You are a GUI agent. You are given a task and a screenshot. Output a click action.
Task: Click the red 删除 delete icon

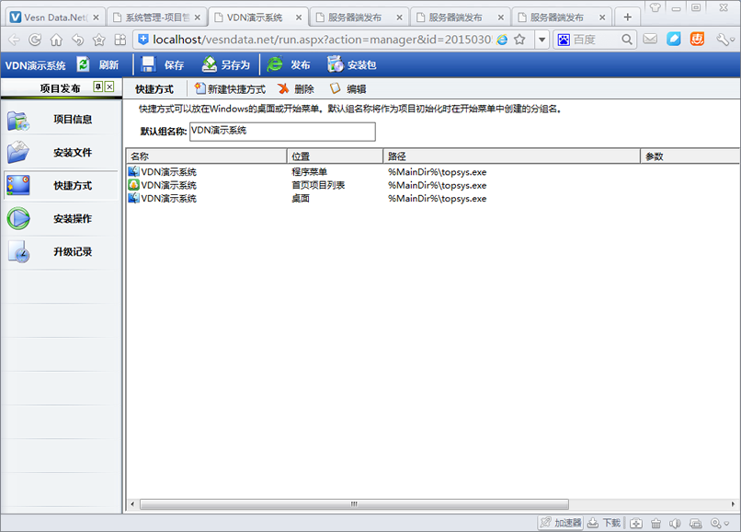(283, 88)
